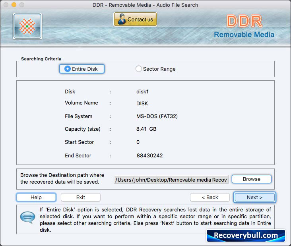Click the speech bubble info icon
This screenshot has width=291, height=246.
tap(27, 217)
